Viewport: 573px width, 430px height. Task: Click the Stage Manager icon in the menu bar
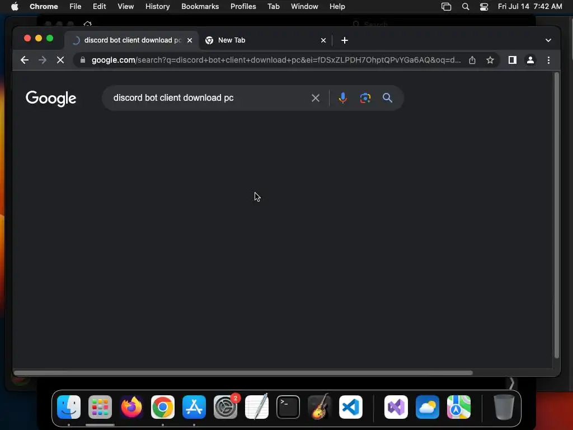click(446, 7)
